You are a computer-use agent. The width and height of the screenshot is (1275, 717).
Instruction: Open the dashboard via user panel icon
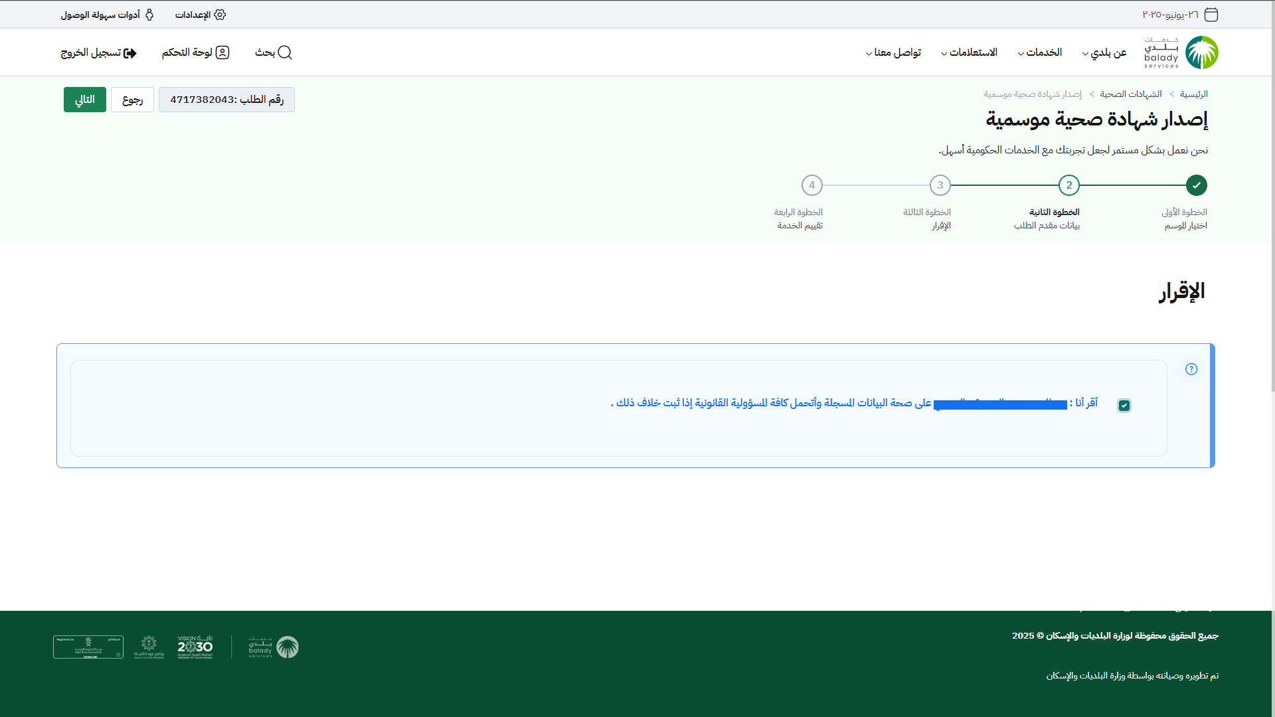[x=222, y=52]
